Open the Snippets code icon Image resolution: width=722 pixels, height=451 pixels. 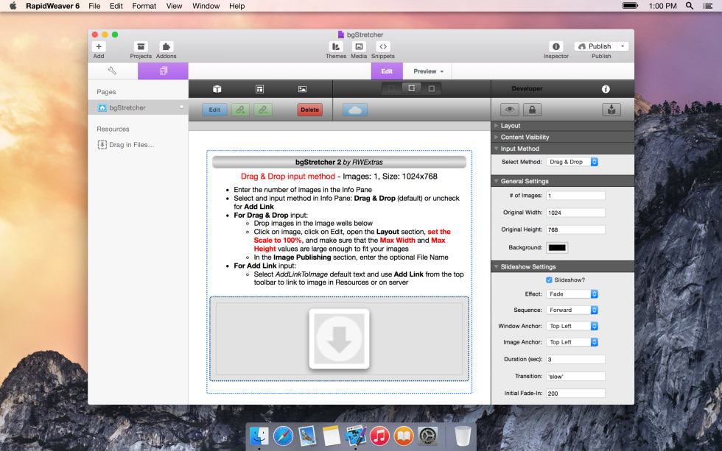point(382,46)
